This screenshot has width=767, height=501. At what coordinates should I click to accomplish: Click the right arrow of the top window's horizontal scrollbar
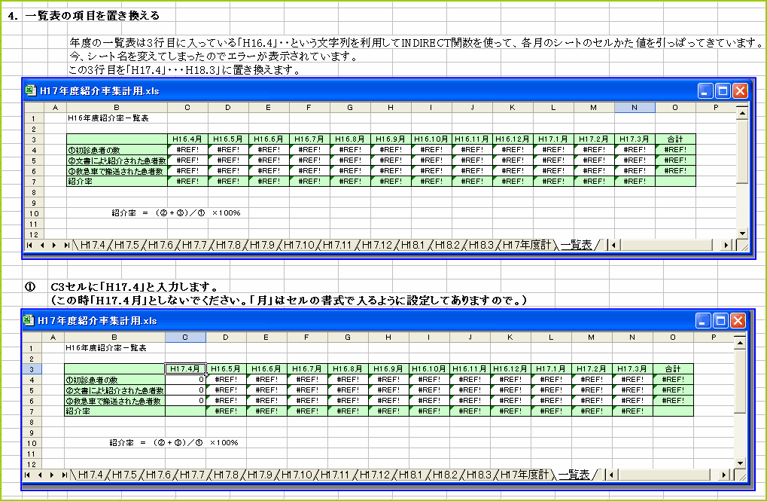pyautogui.click(x=724, y=244)
